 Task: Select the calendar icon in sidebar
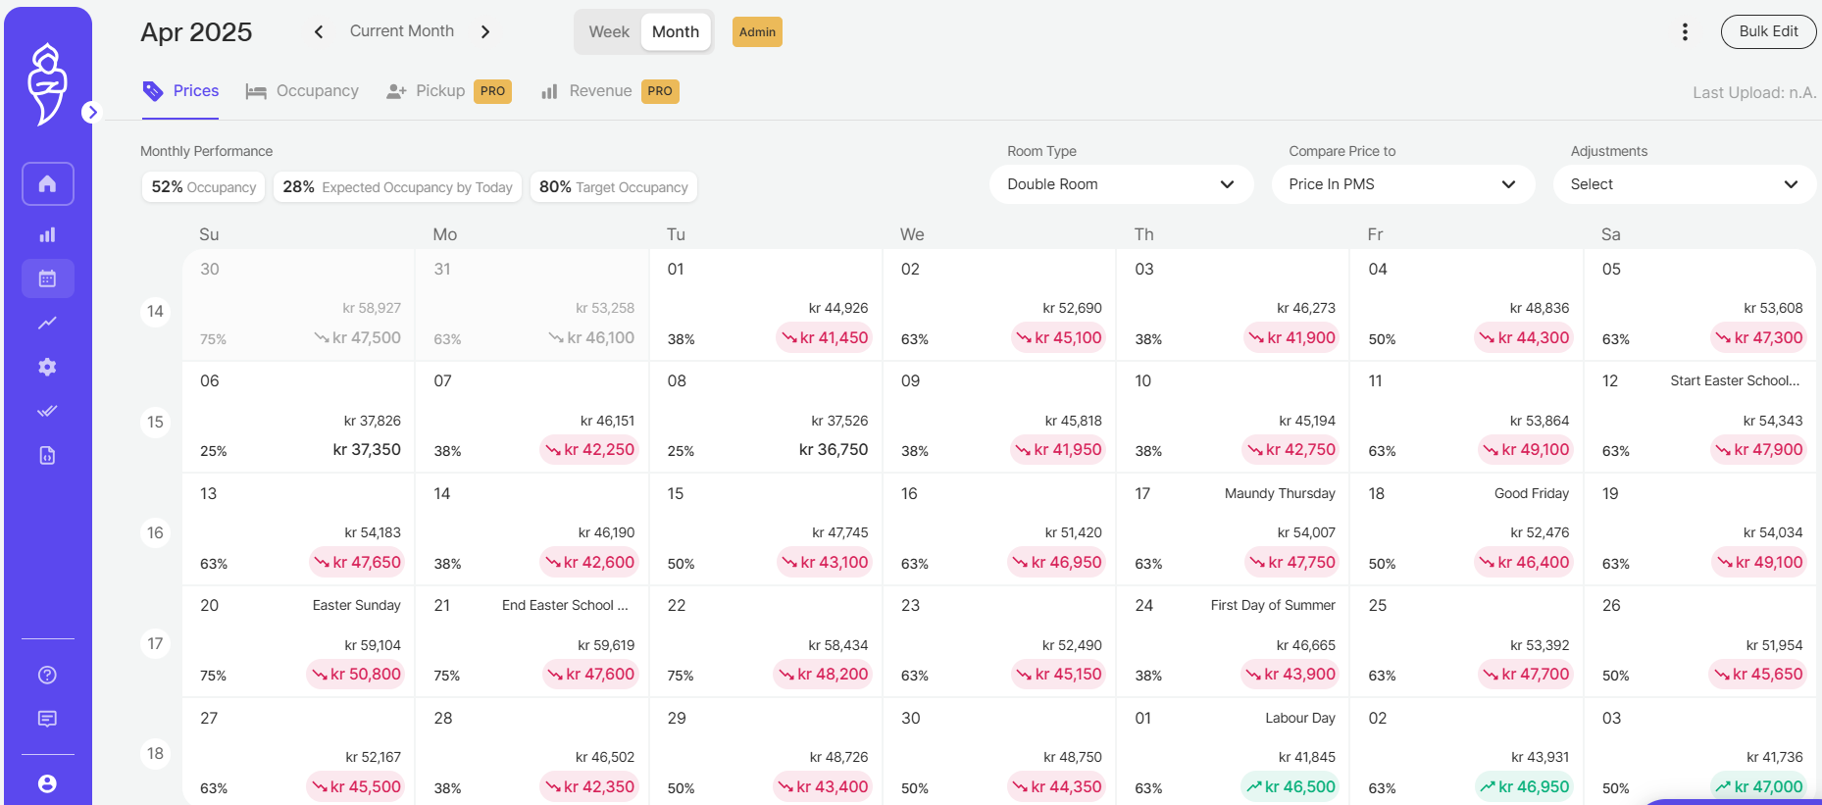pos(47,279)
